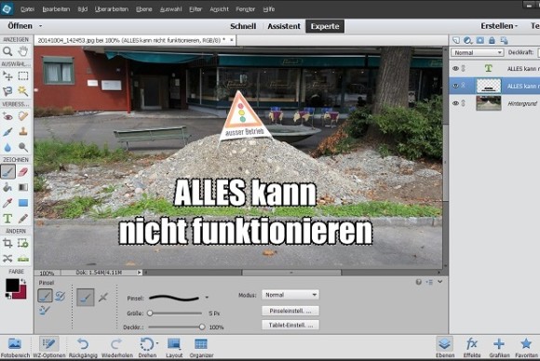The image size is (540, 361).
Task: Hide the selected ALLES kann raster layer
Action: (x=455, y=86)
